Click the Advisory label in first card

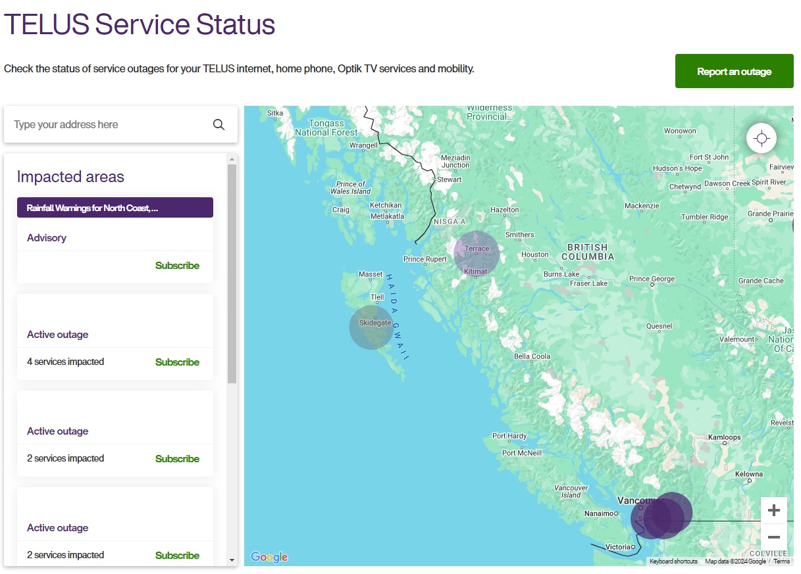[x=47, y=238]
